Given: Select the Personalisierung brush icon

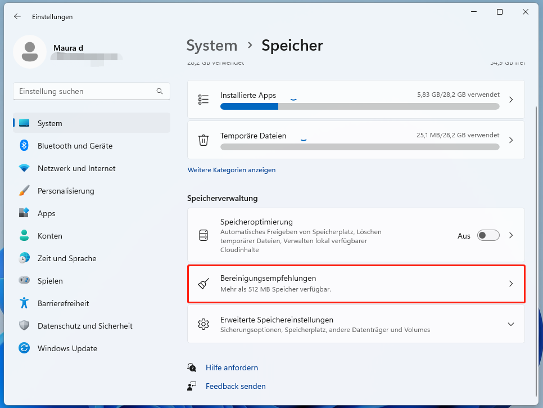Looking at the screenshot, I should pyautogui.click(x=25, y=190).
